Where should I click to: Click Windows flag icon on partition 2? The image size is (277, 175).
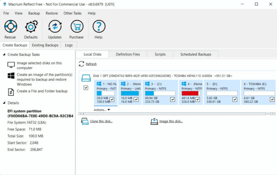tap(123, 84)
